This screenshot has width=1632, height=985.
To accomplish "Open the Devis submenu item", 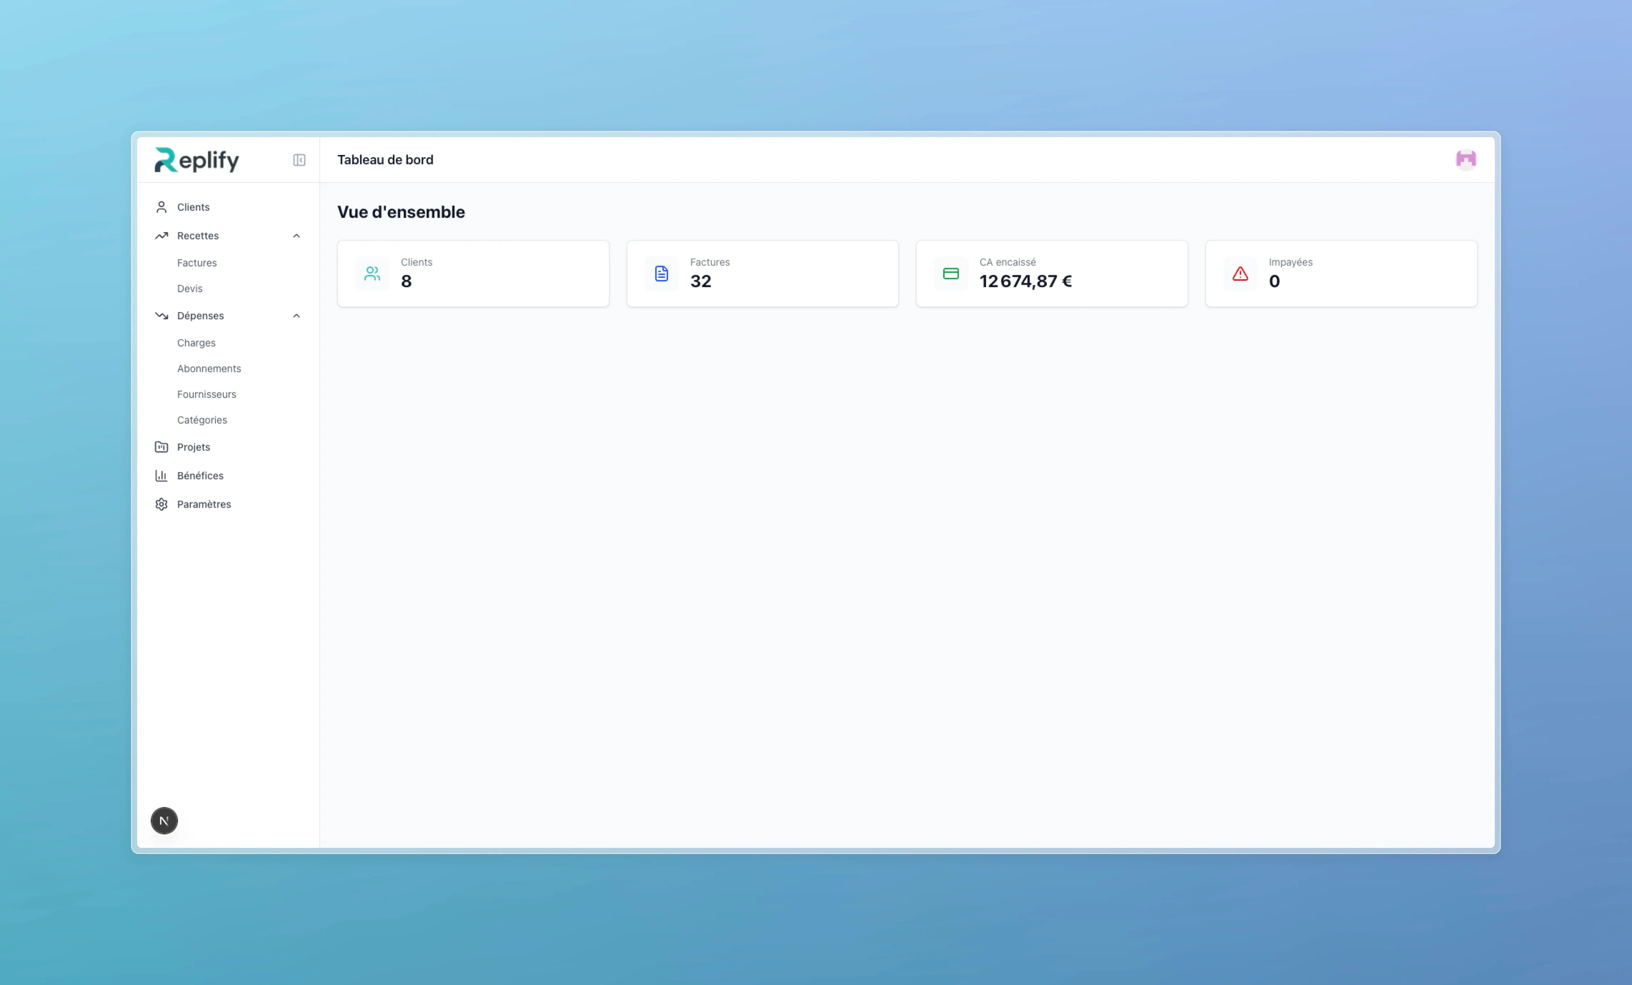I will (189, 289).
